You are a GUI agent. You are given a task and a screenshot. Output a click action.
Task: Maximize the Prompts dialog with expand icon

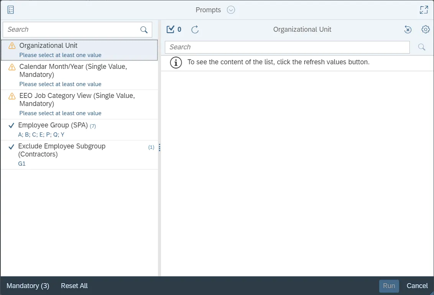pos(424,10)
